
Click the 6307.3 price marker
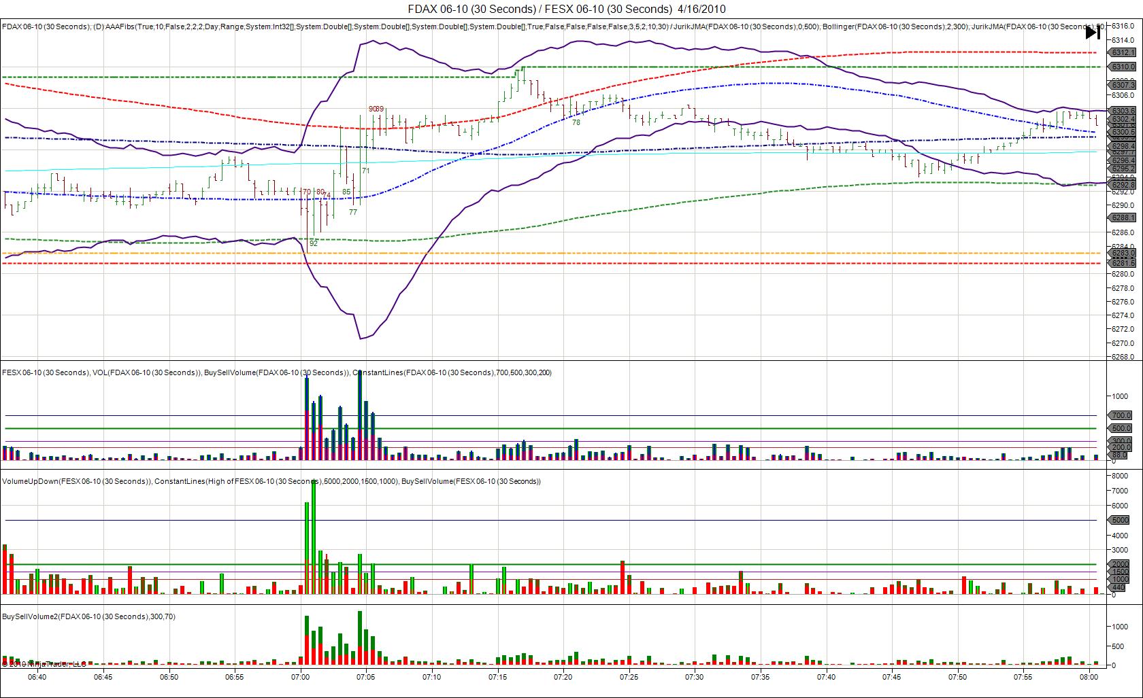[x=1123, y=85]
